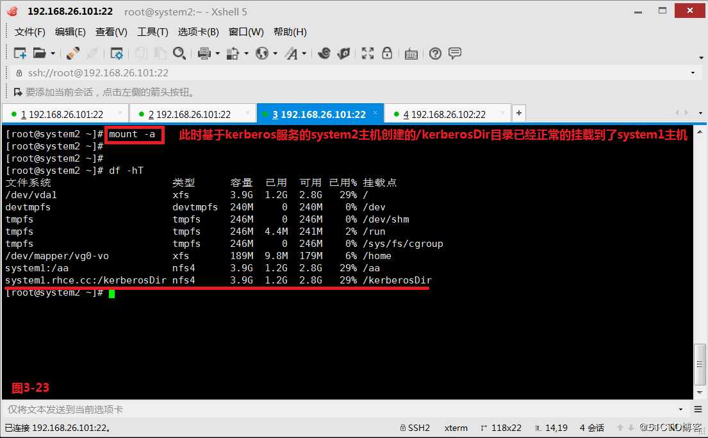The width and height of the screenshot is (708, 438).
Task: Click SSH2 status bar entry
Action: coord(415,428)
